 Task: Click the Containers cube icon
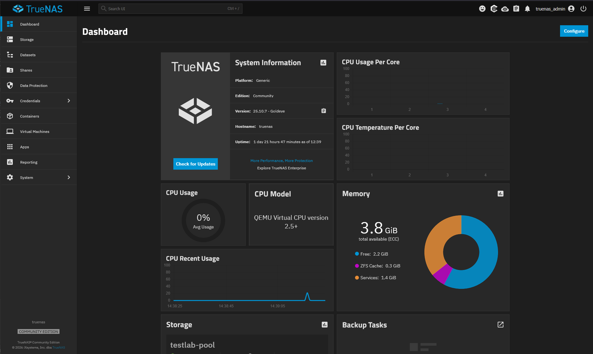[x=10, y=116]
